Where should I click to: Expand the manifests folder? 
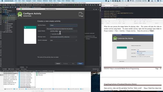click(4, 11)
